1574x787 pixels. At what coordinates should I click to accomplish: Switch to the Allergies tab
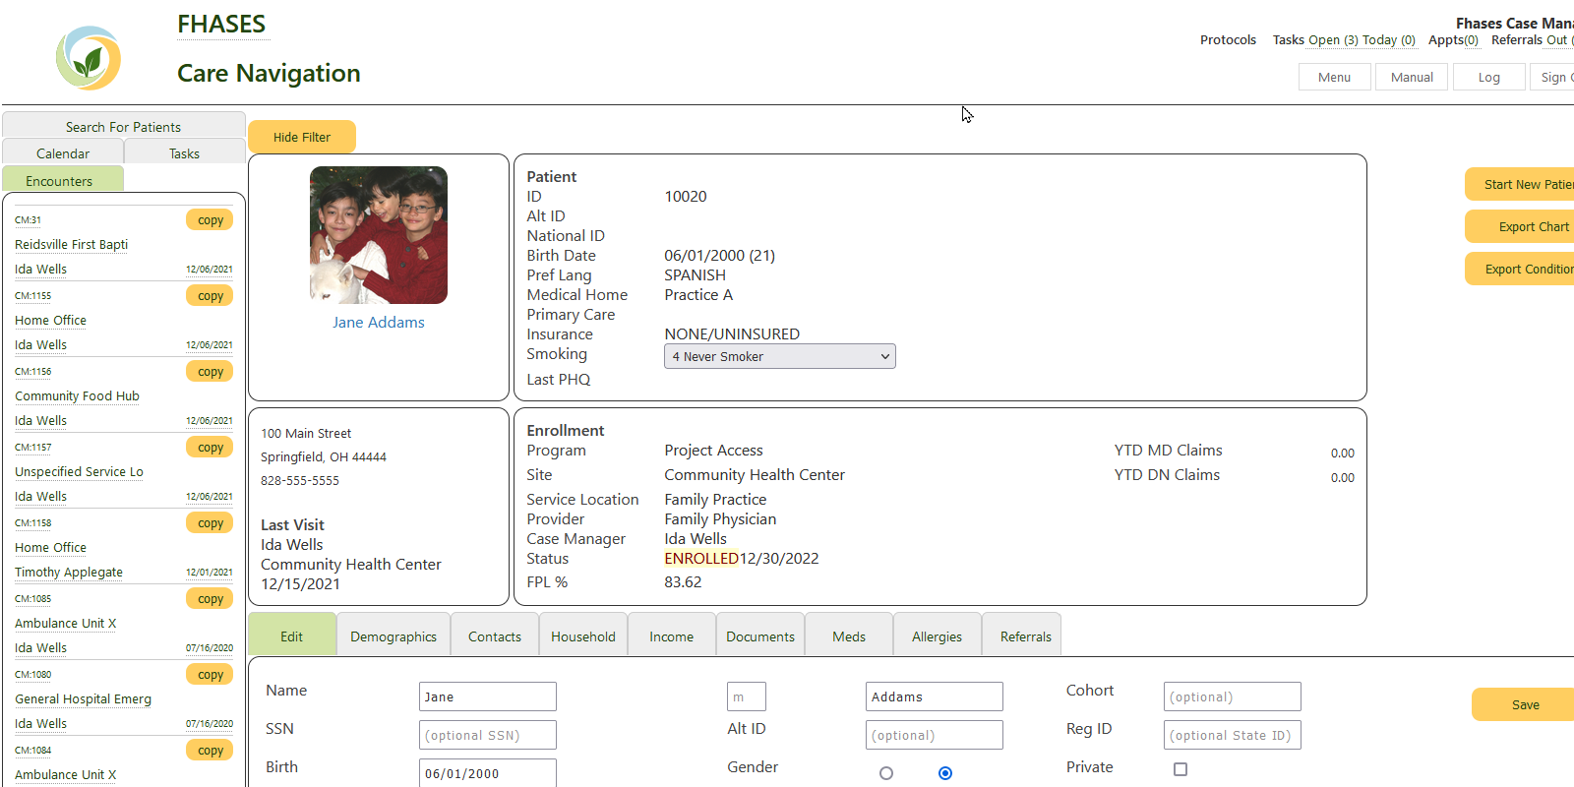tap(938, 636)
